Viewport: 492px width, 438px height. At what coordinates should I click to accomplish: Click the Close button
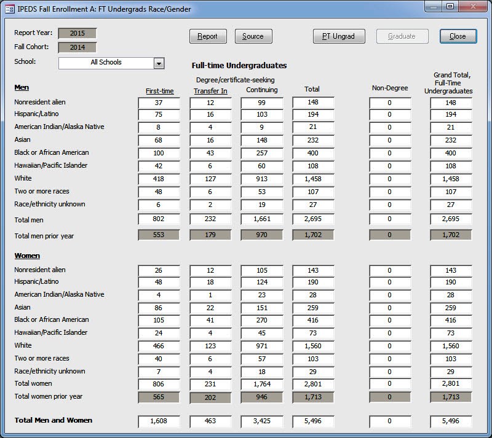coord(458,36)
